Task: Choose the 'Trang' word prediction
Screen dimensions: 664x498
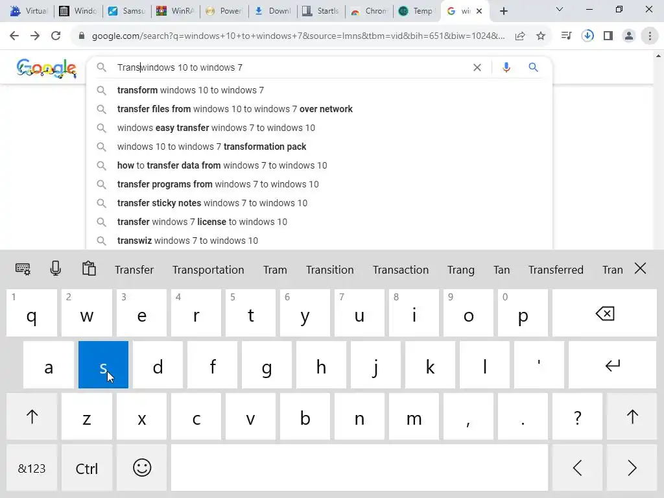Action: [461, 270]
